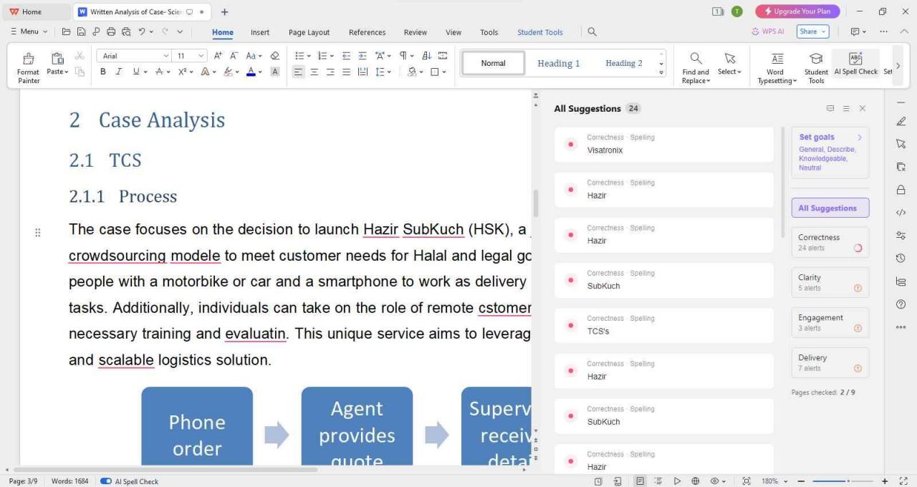Apply the Heading 1 style
Image resolution: width=917 pixels, height=487 pixels.
click(559, 63)
